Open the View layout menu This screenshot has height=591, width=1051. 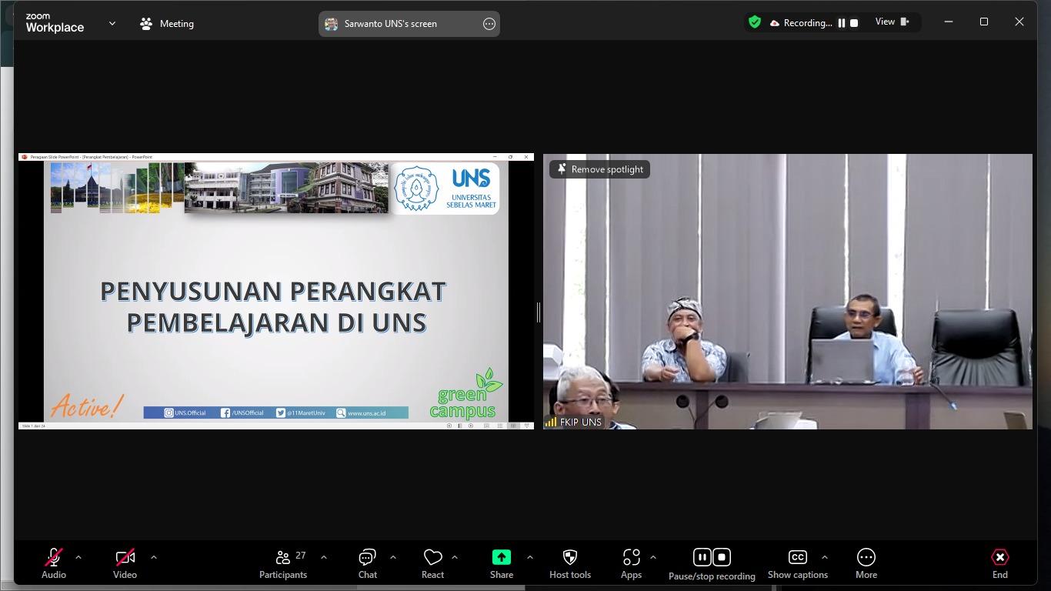(x=892, y=22)
